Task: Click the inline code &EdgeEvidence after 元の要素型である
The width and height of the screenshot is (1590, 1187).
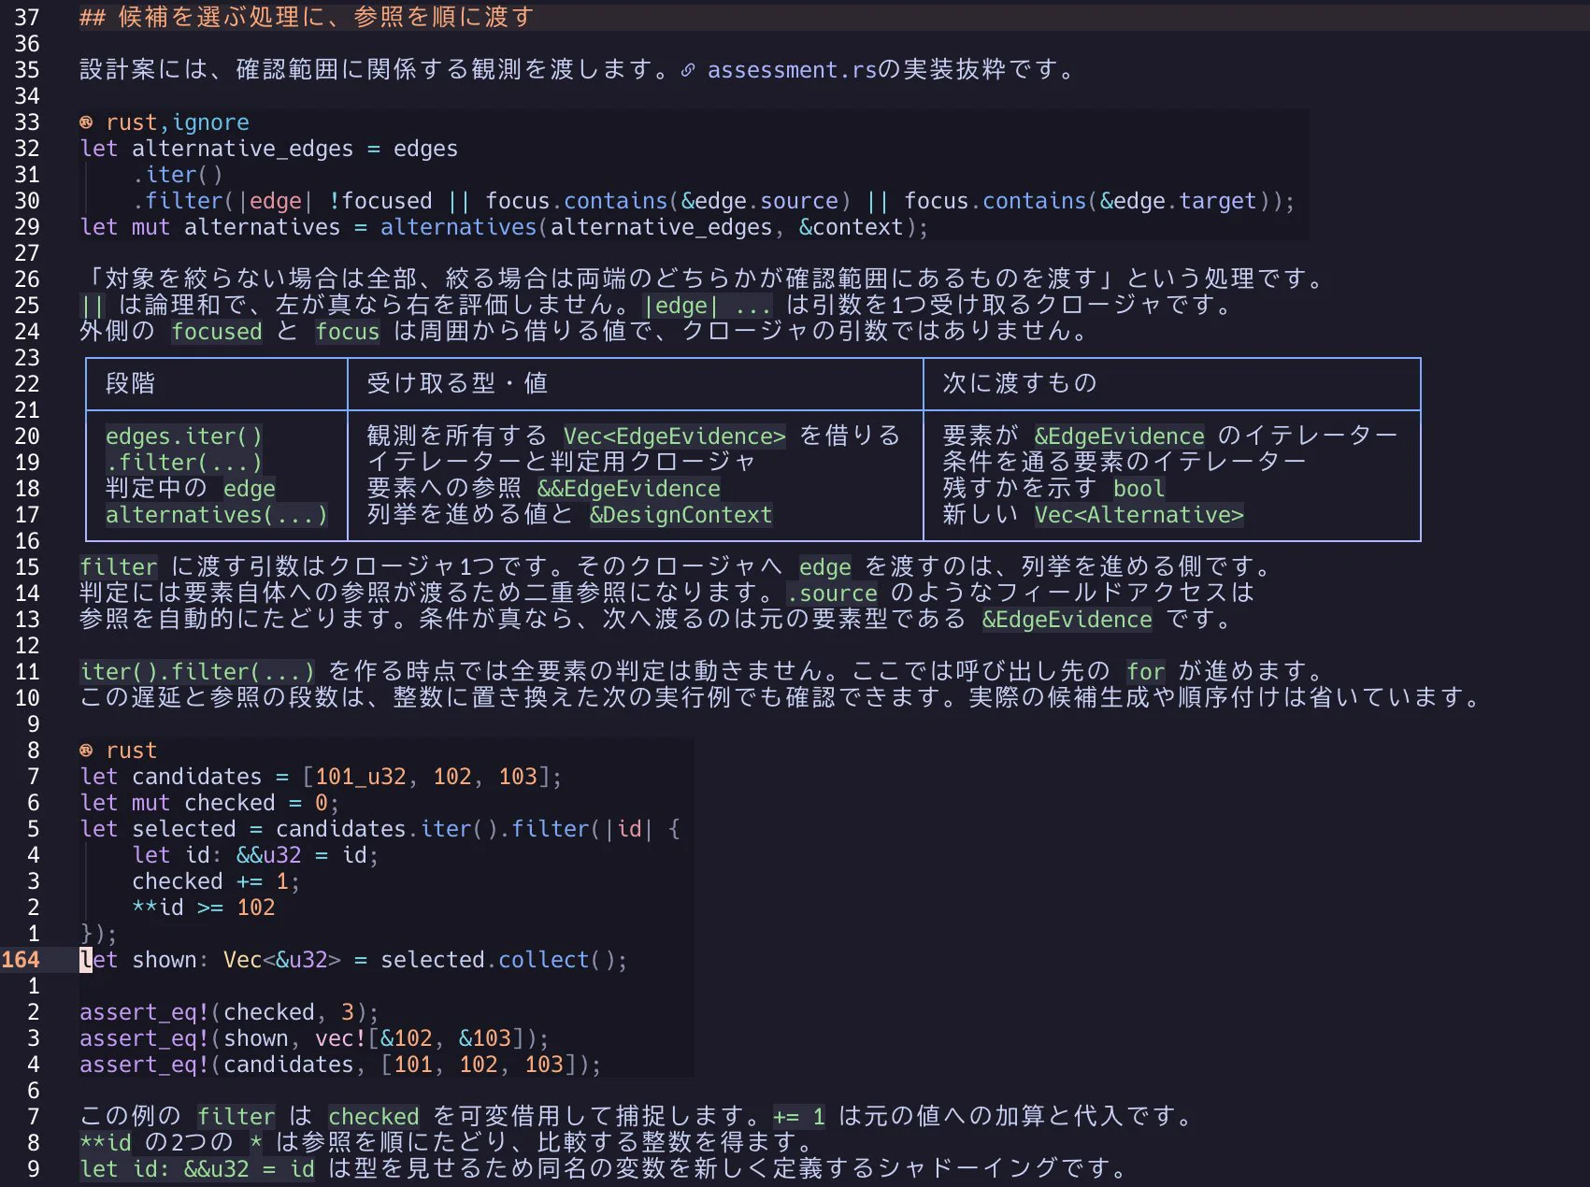Action: [x=1067, y=620]
